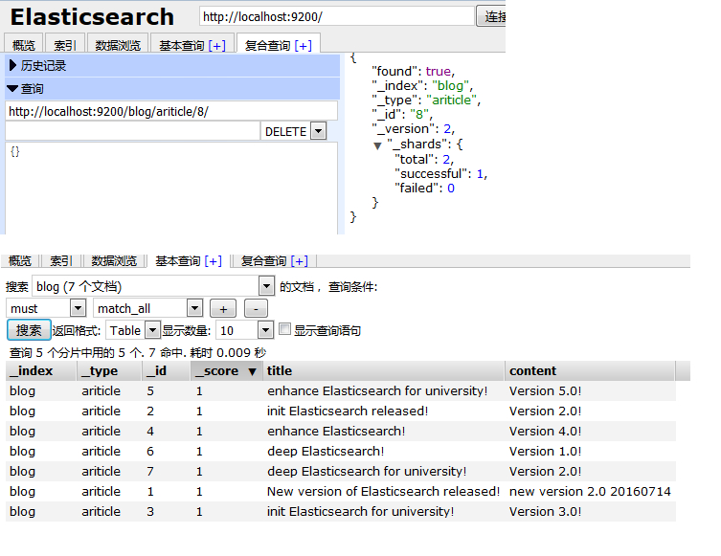Open the Table return format dropdown
This screenshot has width=721, height=556.
tap(152, 330)
